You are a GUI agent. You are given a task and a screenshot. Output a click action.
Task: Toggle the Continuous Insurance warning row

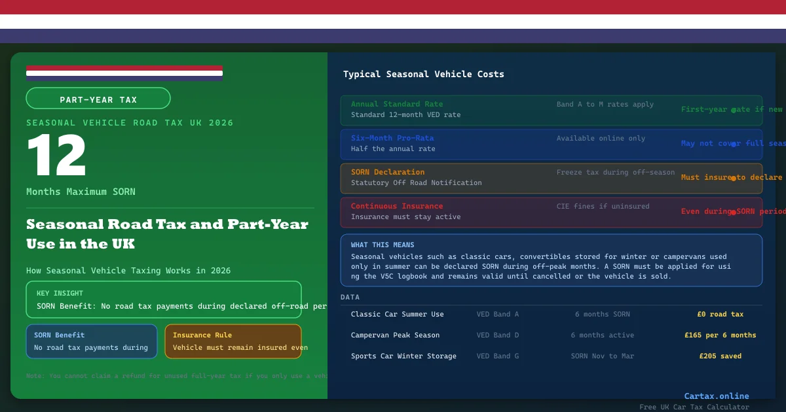[551, 211]
